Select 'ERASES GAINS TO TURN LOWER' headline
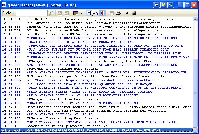The width and height of the screenshot is (199, 134). point(97,91)
